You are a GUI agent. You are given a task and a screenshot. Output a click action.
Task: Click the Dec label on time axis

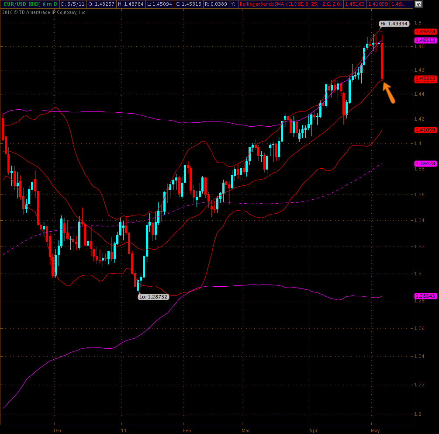click(x=58, y=431)
